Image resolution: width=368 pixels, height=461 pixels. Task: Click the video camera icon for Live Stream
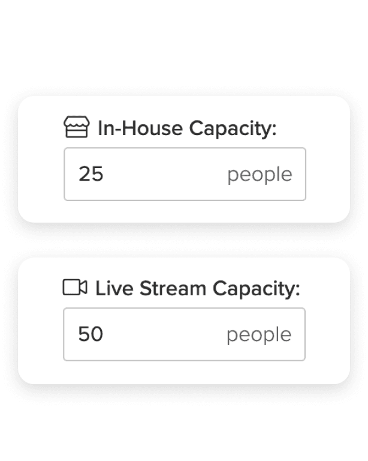pos(75,288)
